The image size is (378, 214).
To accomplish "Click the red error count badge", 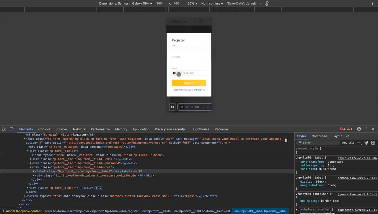I will click(x=342, y=129).
